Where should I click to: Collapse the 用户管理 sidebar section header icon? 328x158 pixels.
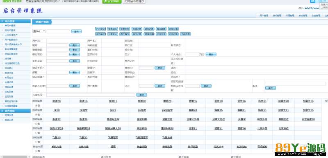click(2, 21)
